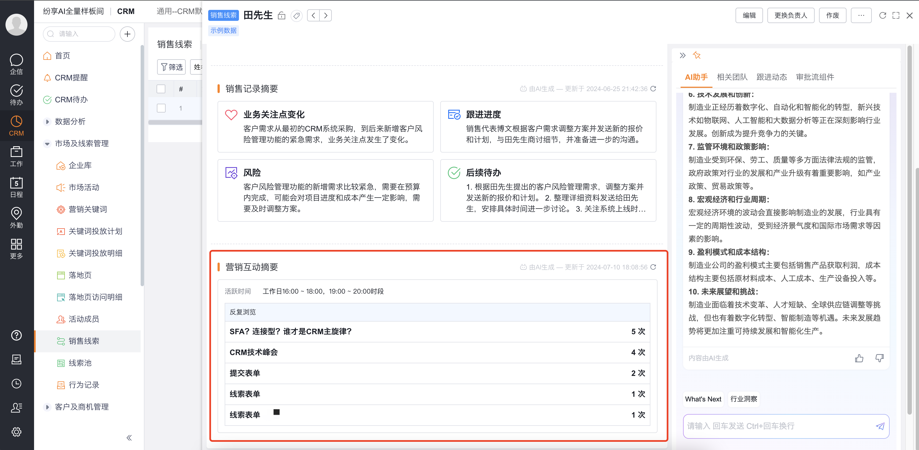Image resolution: width=919 pixels, height=450 pixels.
Task: Click the user avatar at top left
Action: coord(16,24)
